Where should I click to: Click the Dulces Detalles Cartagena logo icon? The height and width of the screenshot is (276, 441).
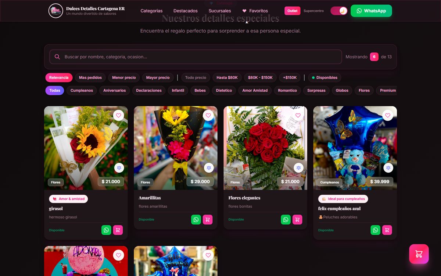click(x=56, y=11)
